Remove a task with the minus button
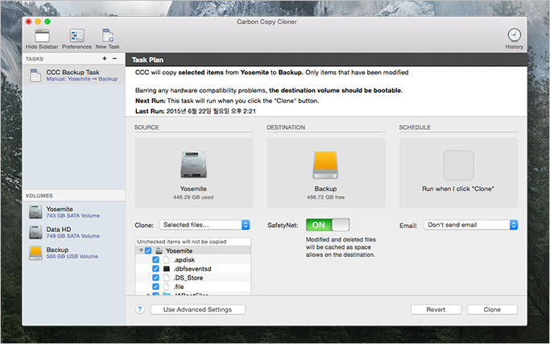550x344 pixels. click(114, 59)
